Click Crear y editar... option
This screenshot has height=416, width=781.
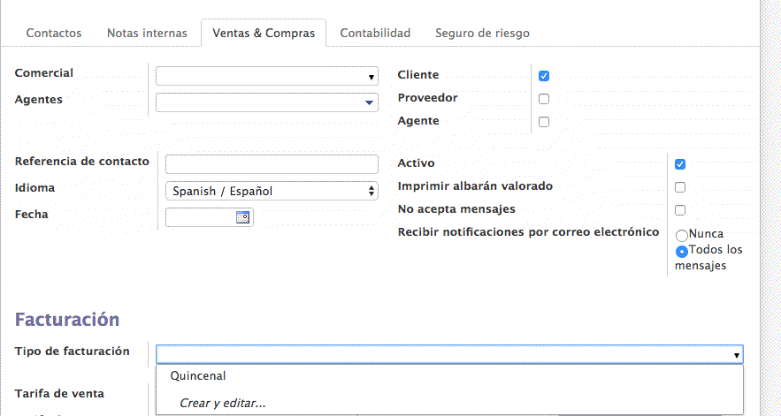pyautogui.click(x=222, y=404)
